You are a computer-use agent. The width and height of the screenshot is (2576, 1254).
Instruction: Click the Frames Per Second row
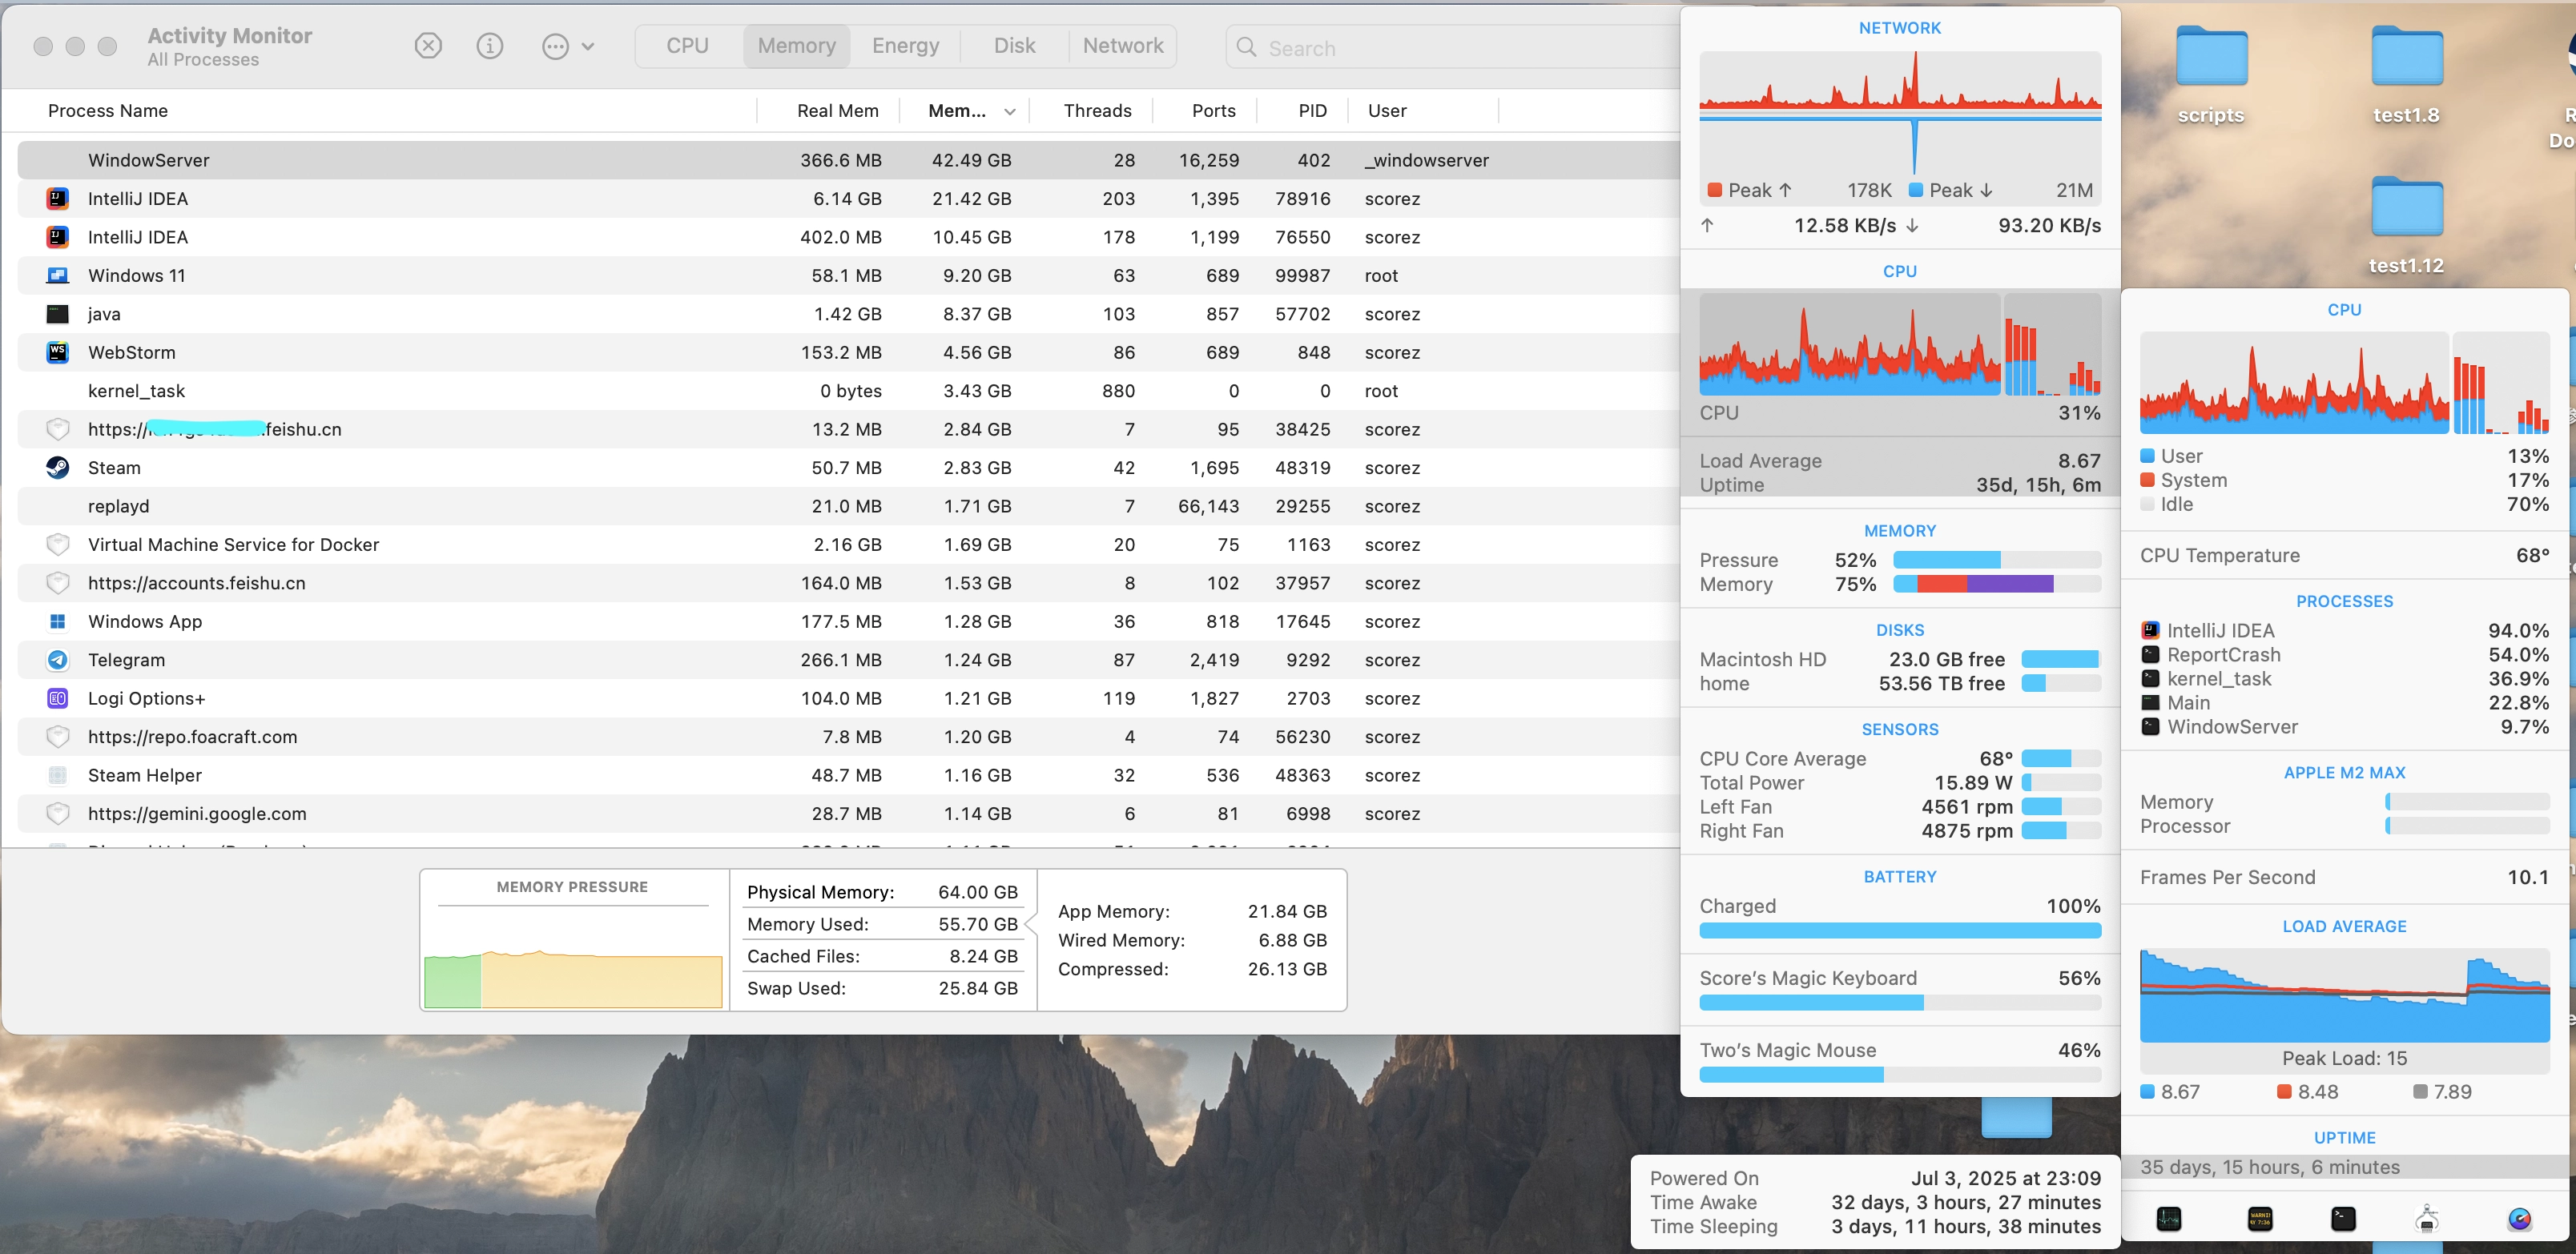pyautogui.click(x=2344, y=877)
